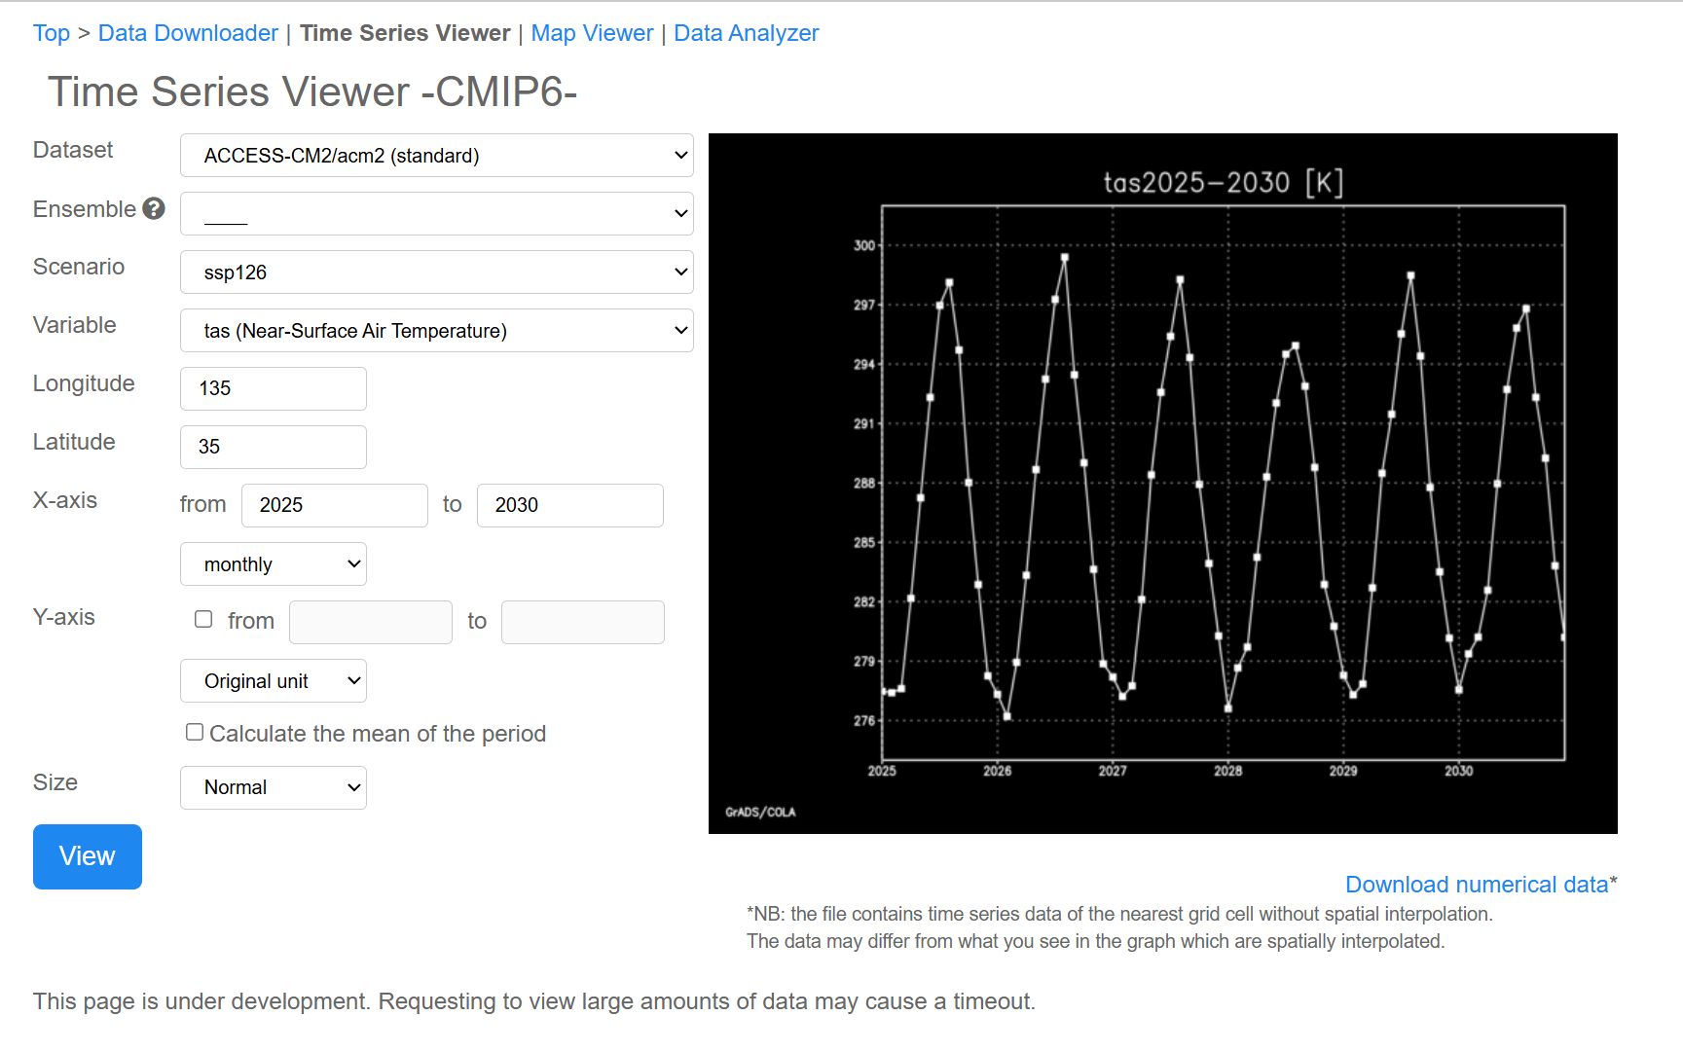Viewport: 1683px width, 1052px height.
Task: Open the Scenario ssp126 dropdown
Action: pos(436,272)
